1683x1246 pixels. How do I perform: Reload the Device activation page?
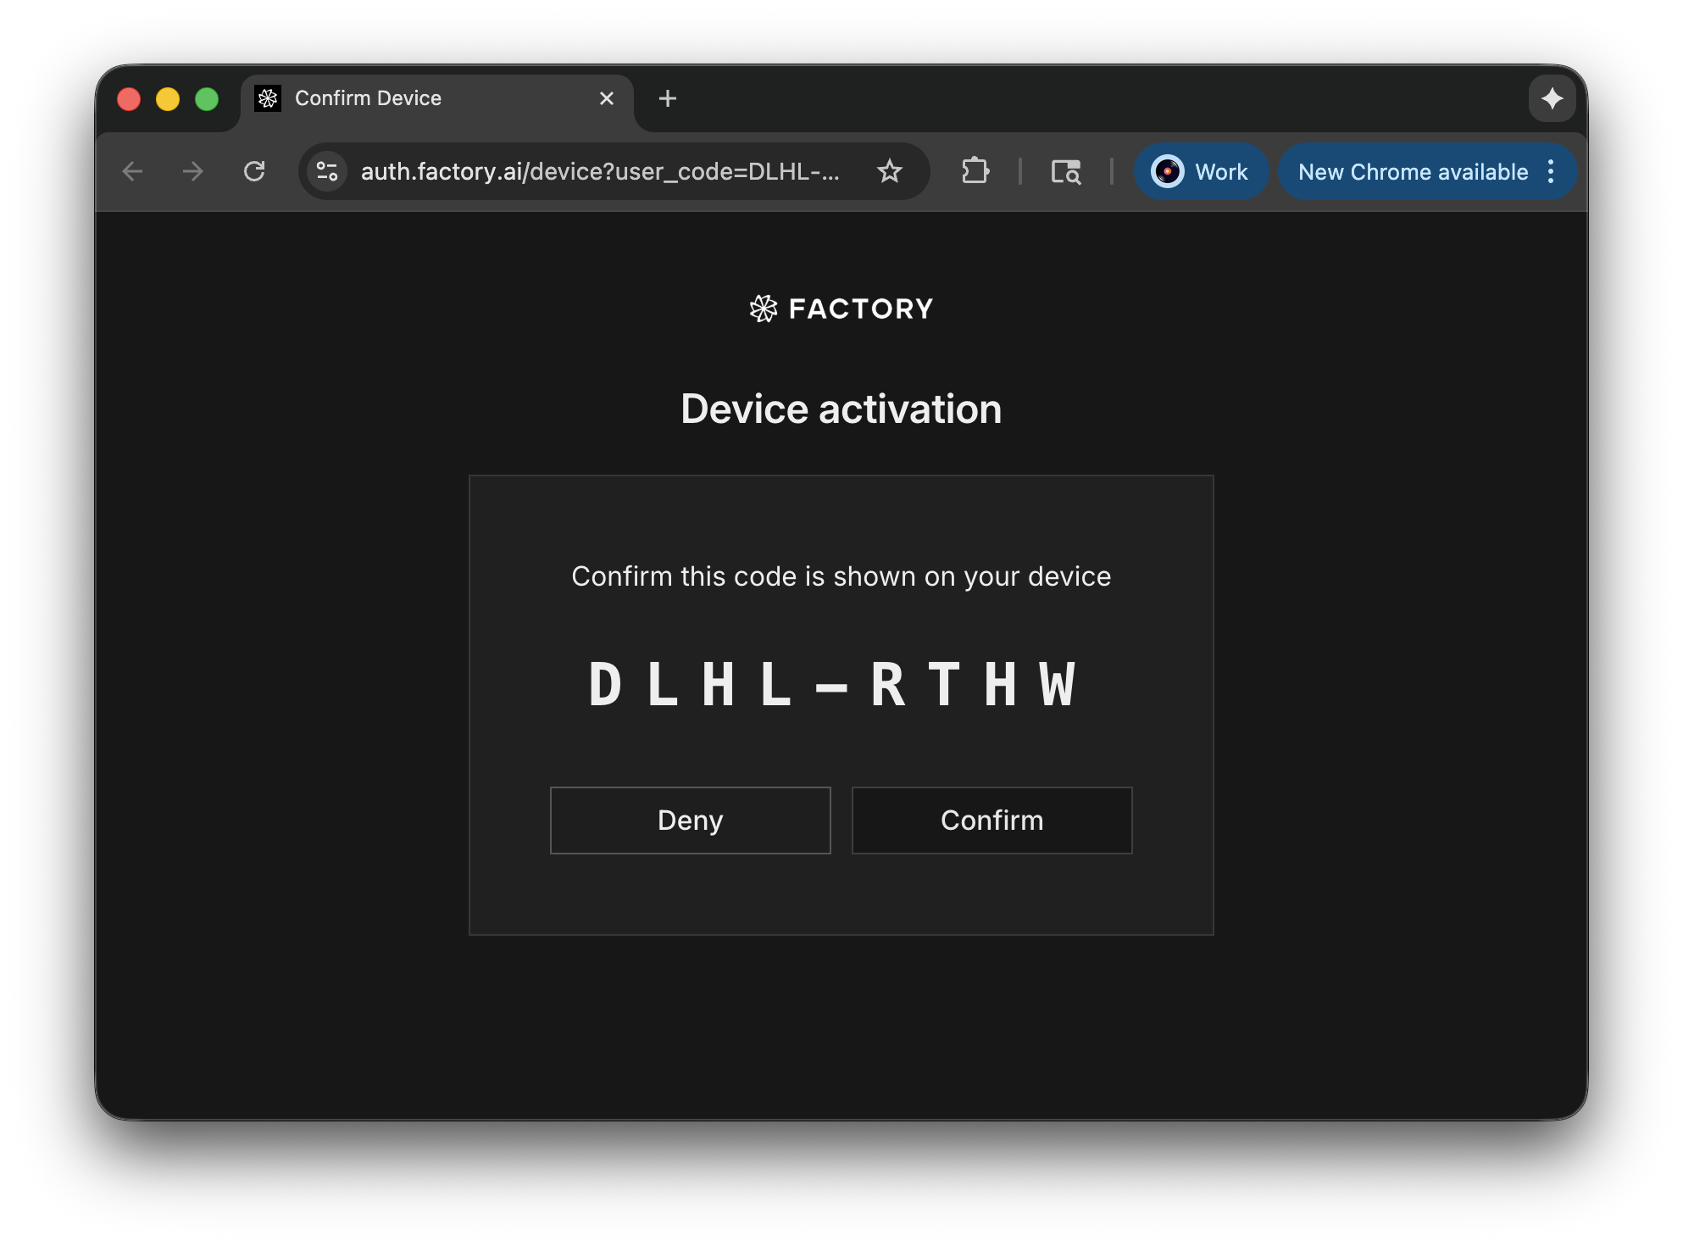(x=255, y=171)
